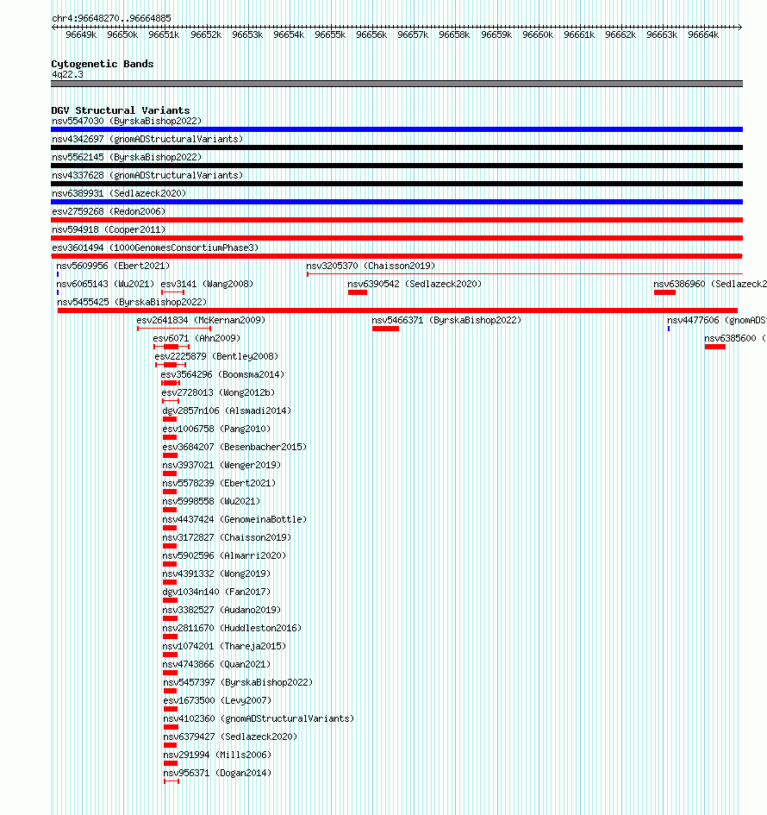Click the 96649k ruler tick label
This screenshot has height=815, width=767.
pyautogui.click(x=81, y=34)
